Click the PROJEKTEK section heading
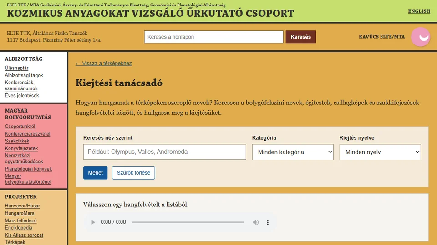The width and height of the screenshot is (437, 245). coord(21,196)
